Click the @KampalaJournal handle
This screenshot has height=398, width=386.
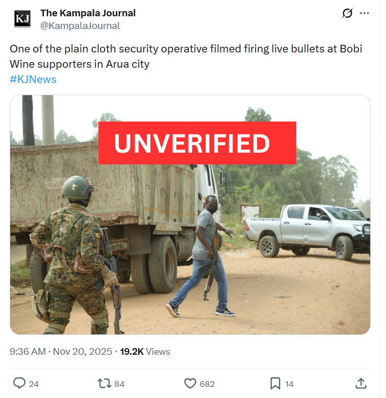pos(80,25)
